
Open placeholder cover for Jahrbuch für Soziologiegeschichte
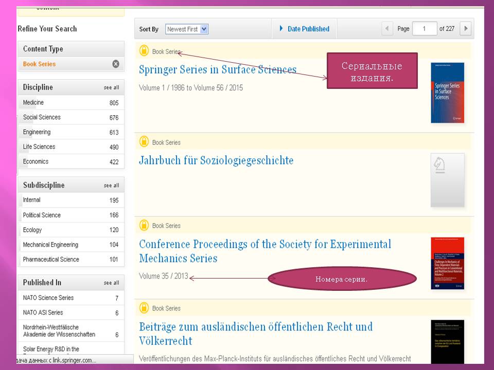point(447,180)
